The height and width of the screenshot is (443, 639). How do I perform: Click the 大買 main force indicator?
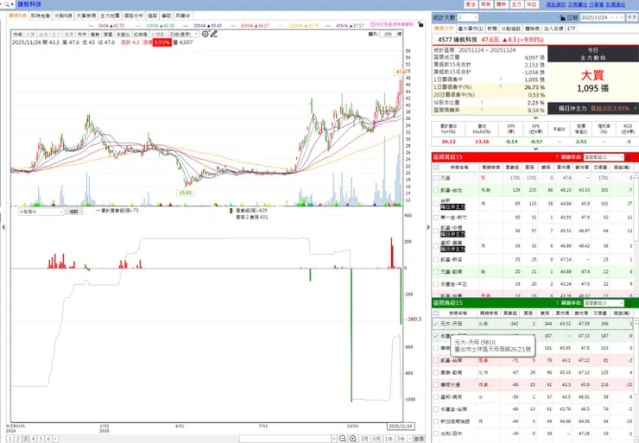click(592, 75)
